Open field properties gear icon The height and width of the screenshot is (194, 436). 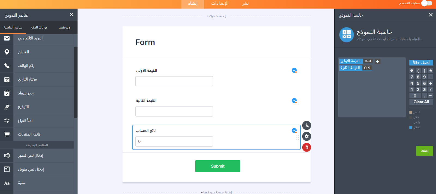[x=307, y=136]
